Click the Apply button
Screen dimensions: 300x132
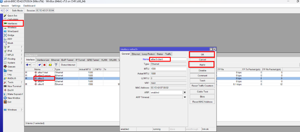tap(202, 65)
